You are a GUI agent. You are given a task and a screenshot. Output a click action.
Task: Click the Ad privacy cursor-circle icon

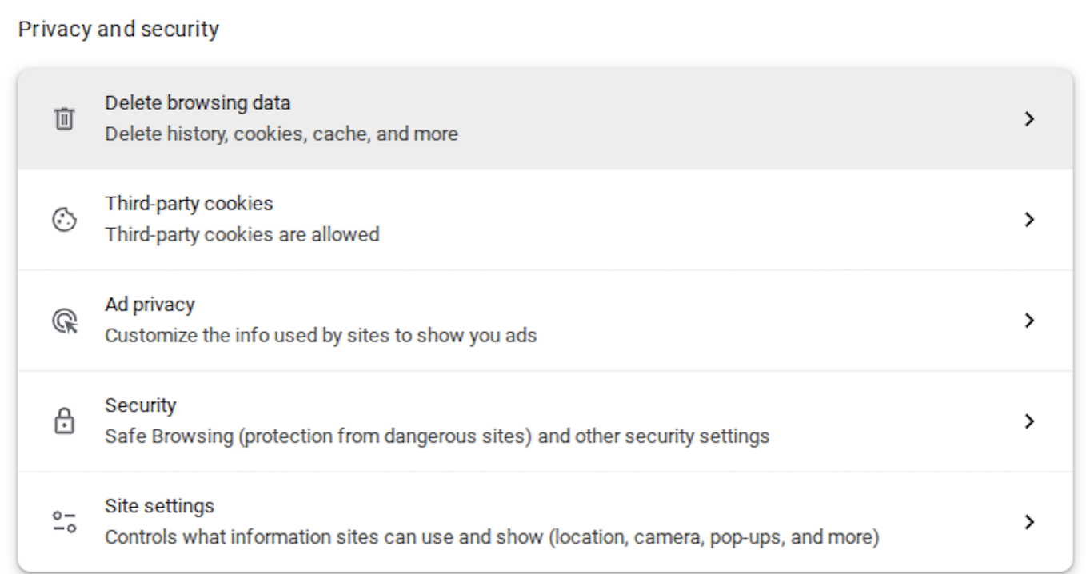coord(66,319)
